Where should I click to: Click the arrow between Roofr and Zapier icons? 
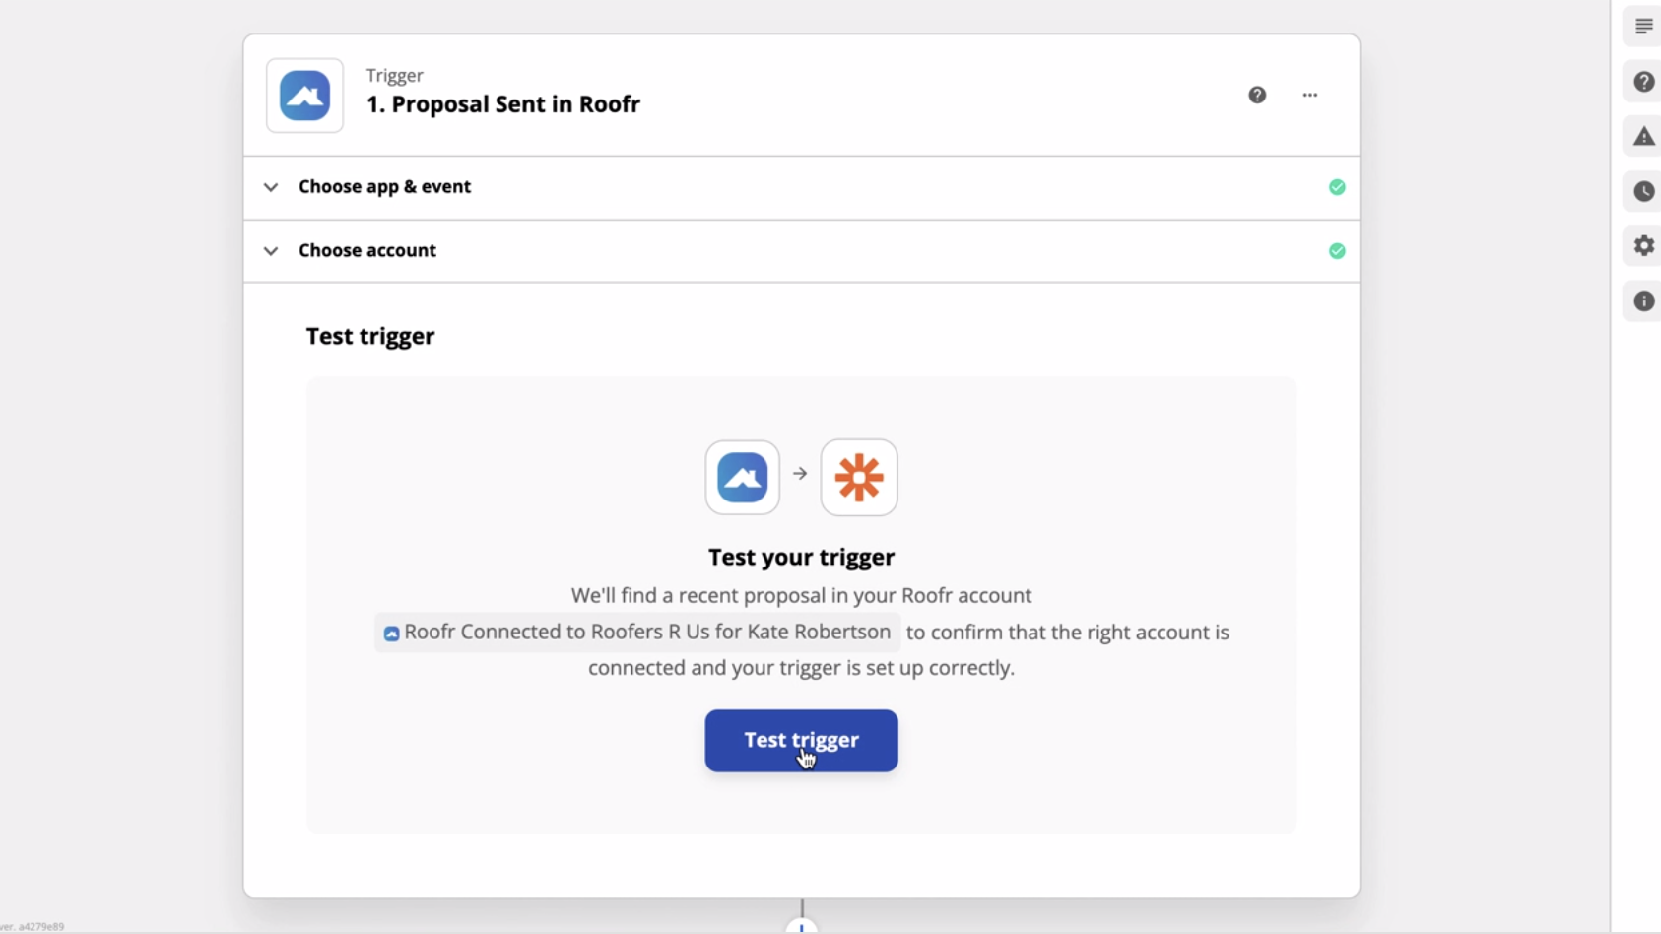click(x=800, y=473)
